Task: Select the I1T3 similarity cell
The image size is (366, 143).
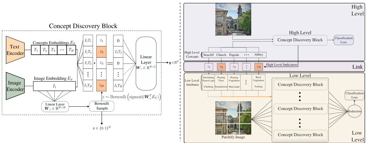Action: point(88,63)
